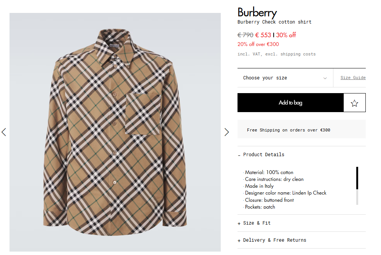Click the Free Shipping over €300 banner
381x255 pixels.
point(289,130)
